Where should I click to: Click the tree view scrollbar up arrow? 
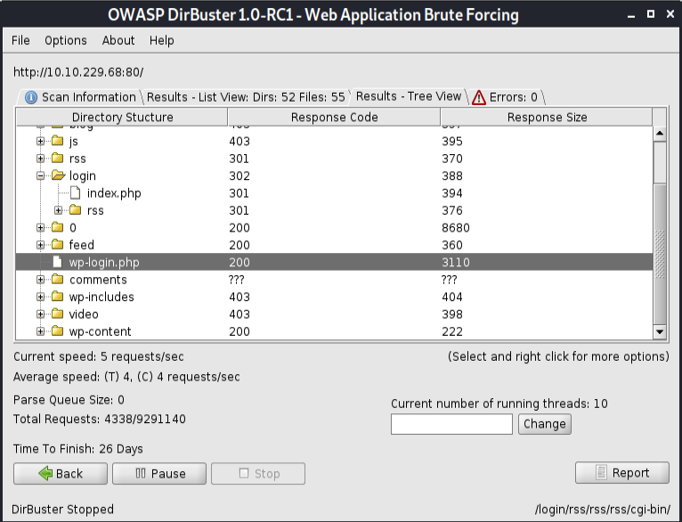click(x=660, y=133)
